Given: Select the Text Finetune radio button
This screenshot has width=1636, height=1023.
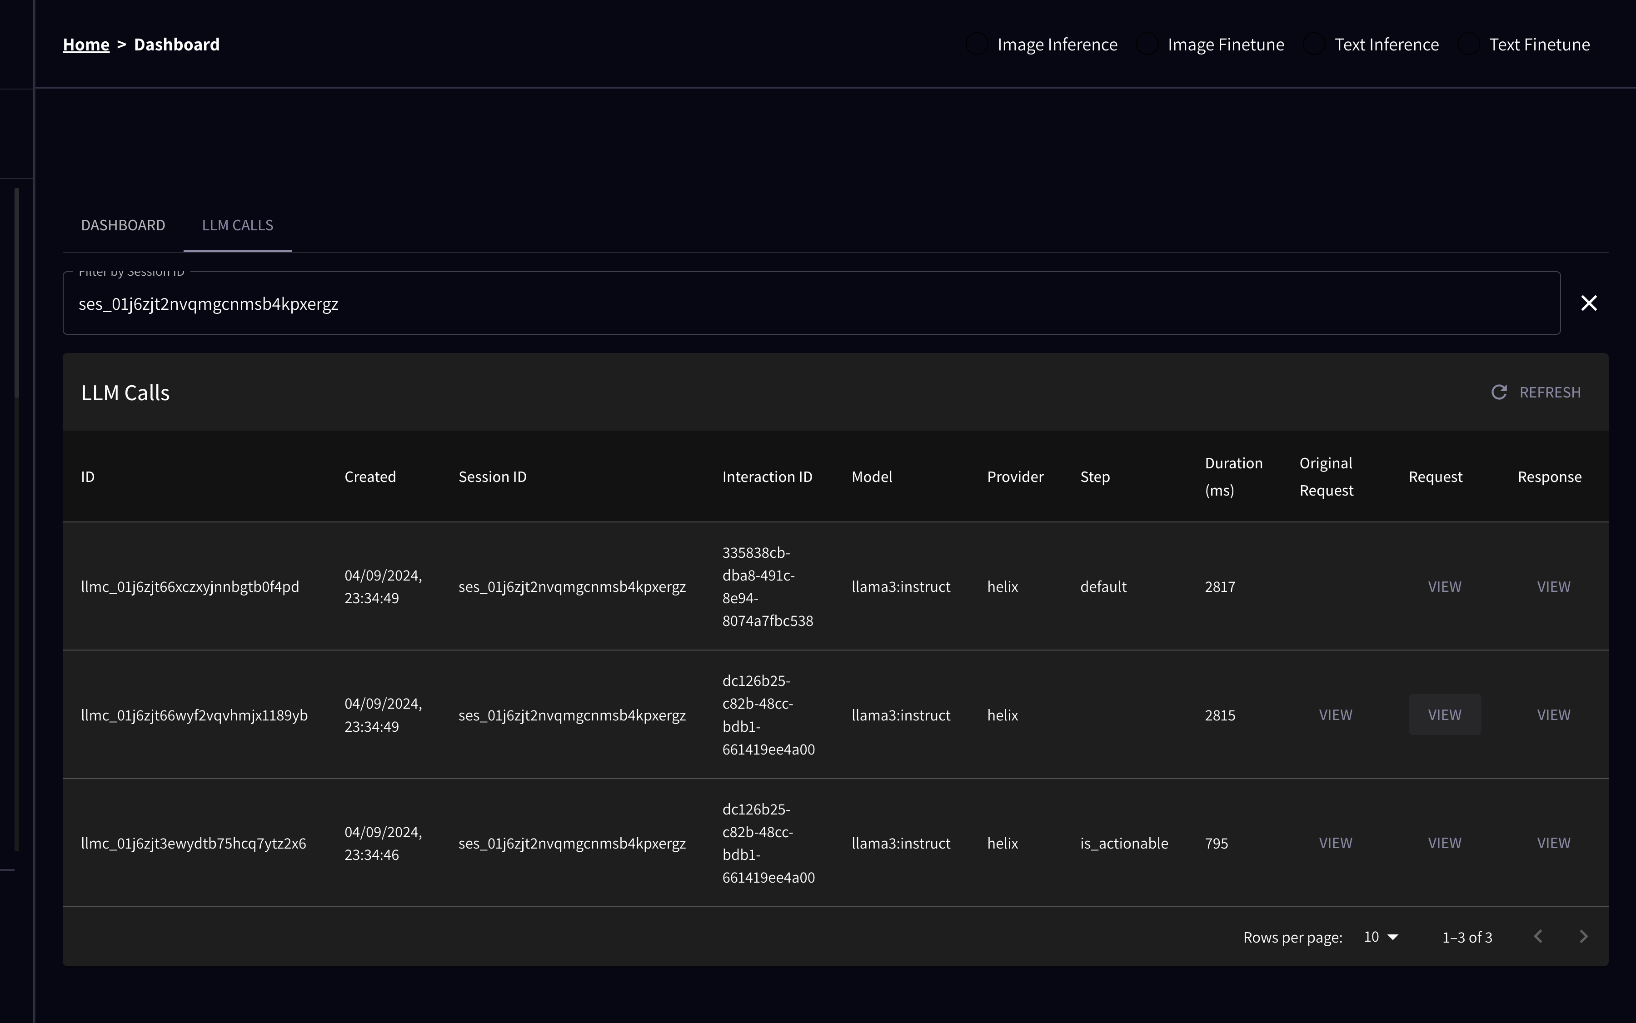Looking at the screenshot, I should 1469,45.
